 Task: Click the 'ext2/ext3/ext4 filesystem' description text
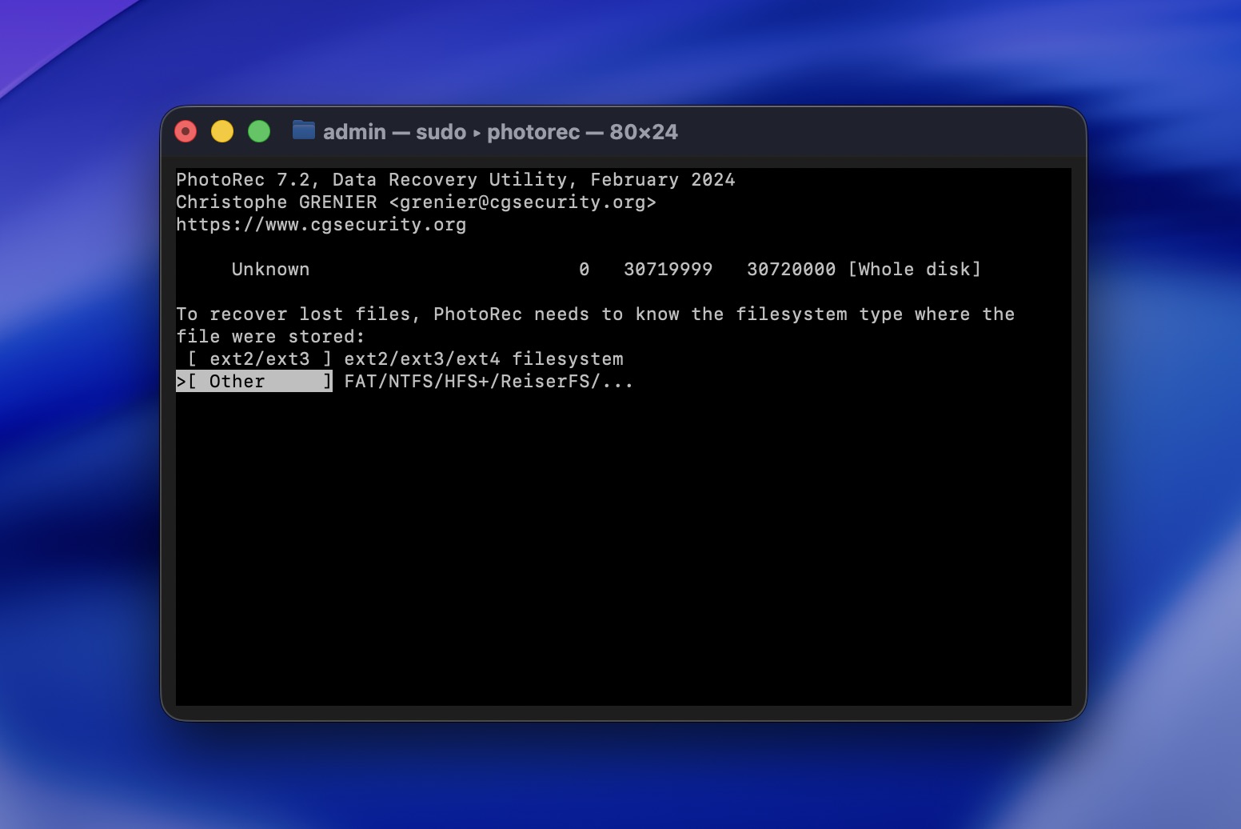click(484, 359)
